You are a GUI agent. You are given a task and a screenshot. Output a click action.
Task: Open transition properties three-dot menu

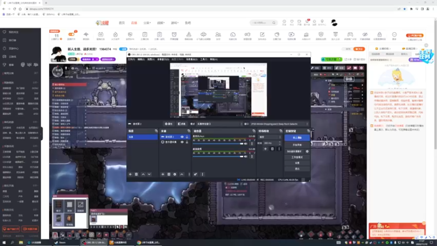coord(279,149)
